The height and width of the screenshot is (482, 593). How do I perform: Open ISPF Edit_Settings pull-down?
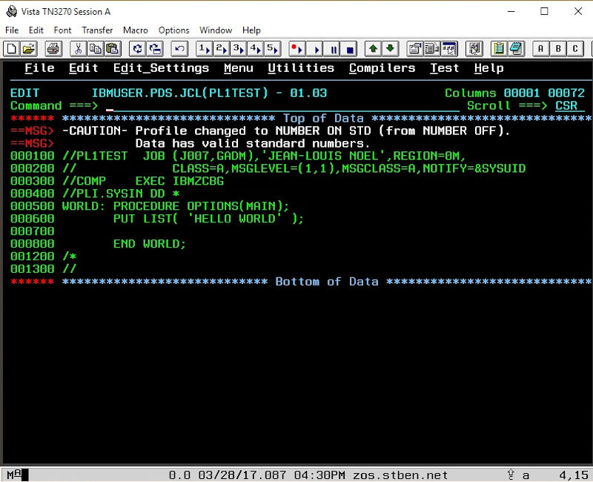pyautogui.click(x=161, y=68)
